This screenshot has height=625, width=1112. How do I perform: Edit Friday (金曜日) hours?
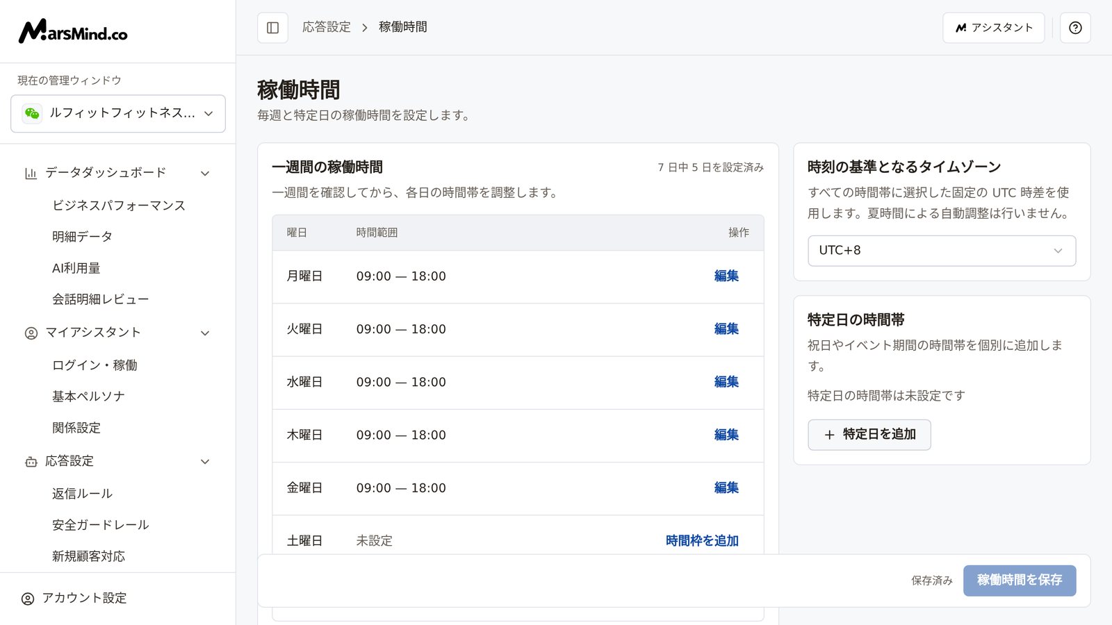(x=726, y=488)
